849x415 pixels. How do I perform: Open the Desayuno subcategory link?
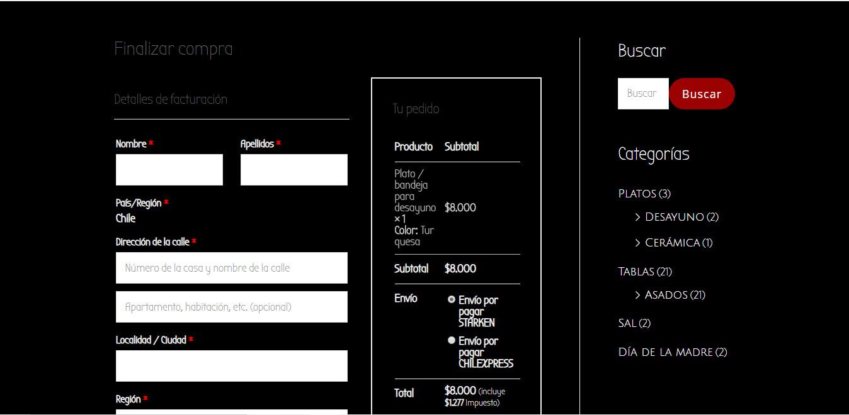[674, 217]
